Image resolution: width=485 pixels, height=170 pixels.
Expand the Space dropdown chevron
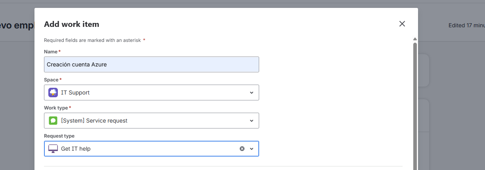[252, 93]
